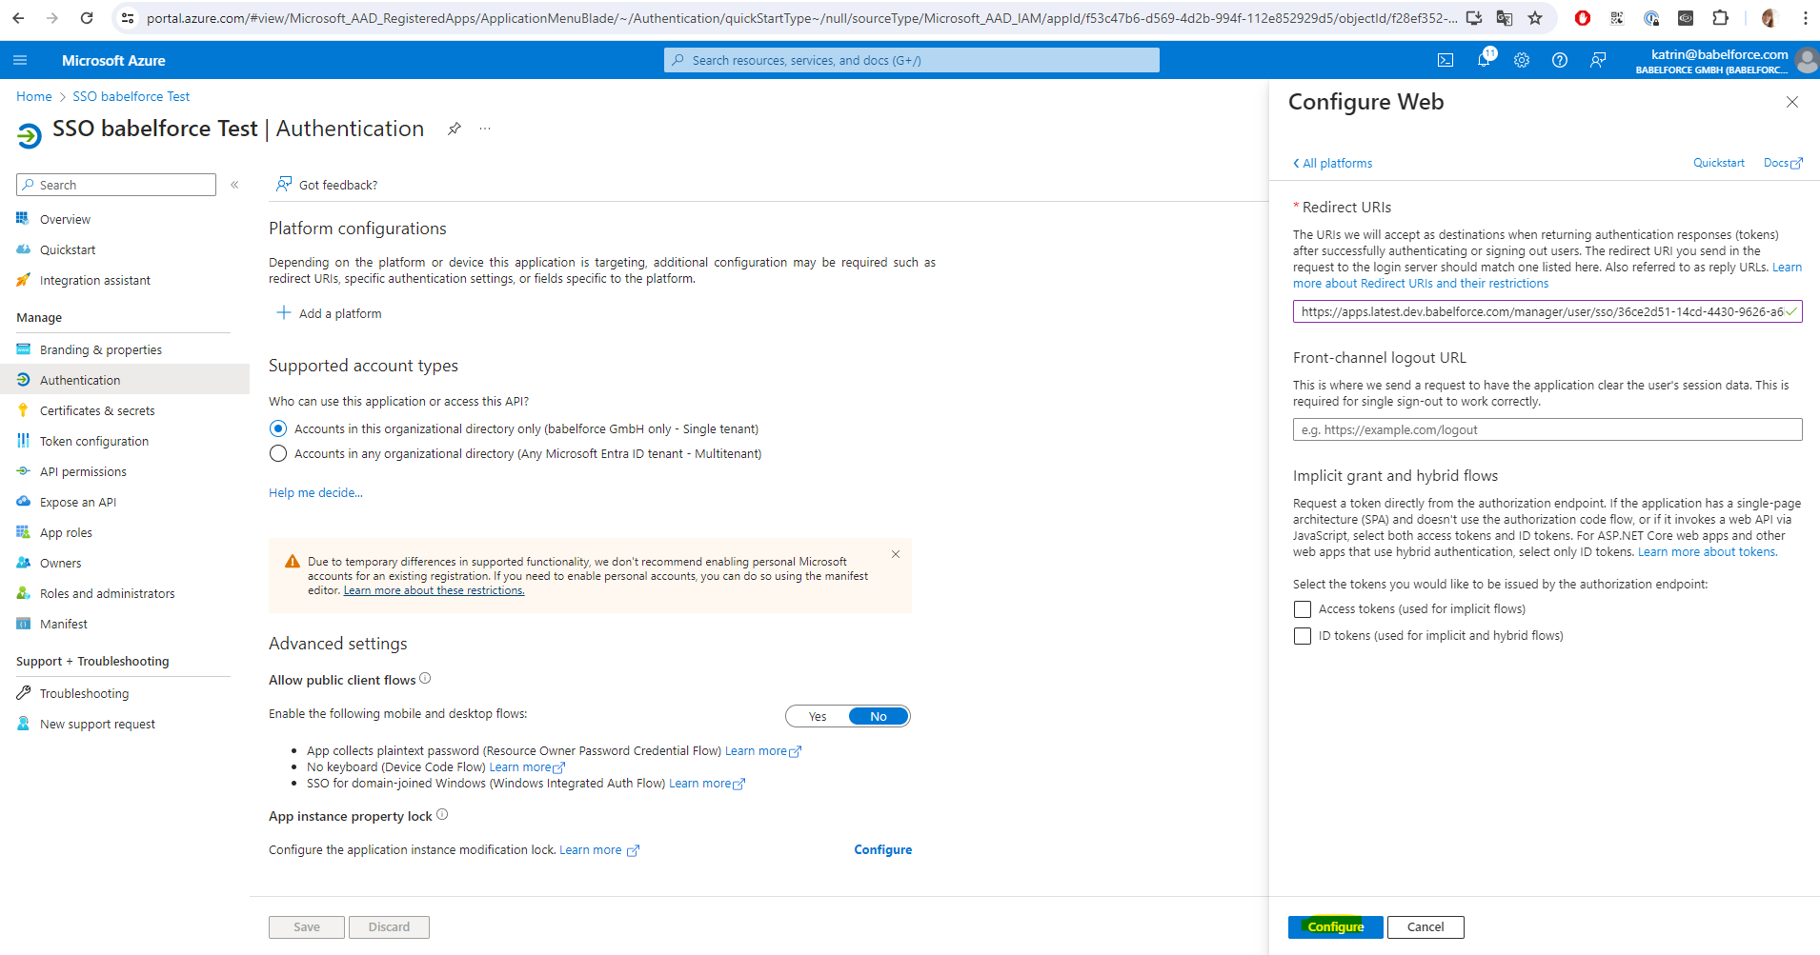Click the Discard button
This screenshot has height=955, width=1820.
pyautogui.click(x=389, y=926)
